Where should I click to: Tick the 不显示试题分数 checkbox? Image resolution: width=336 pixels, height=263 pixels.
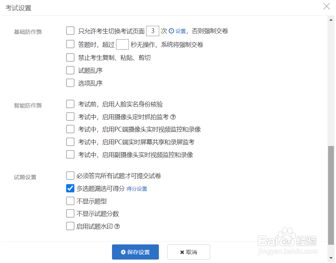point(70,213)
